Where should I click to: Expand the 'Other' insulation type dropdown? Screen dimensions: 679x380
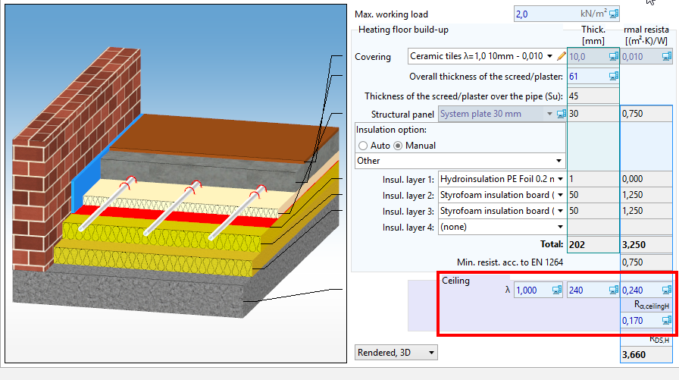click(x=559, y=161)
